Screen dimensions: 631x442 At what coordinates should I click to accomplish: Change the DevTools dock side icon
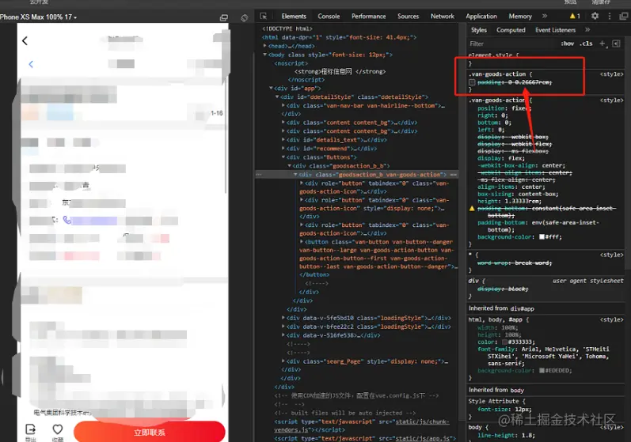point(623,16)
